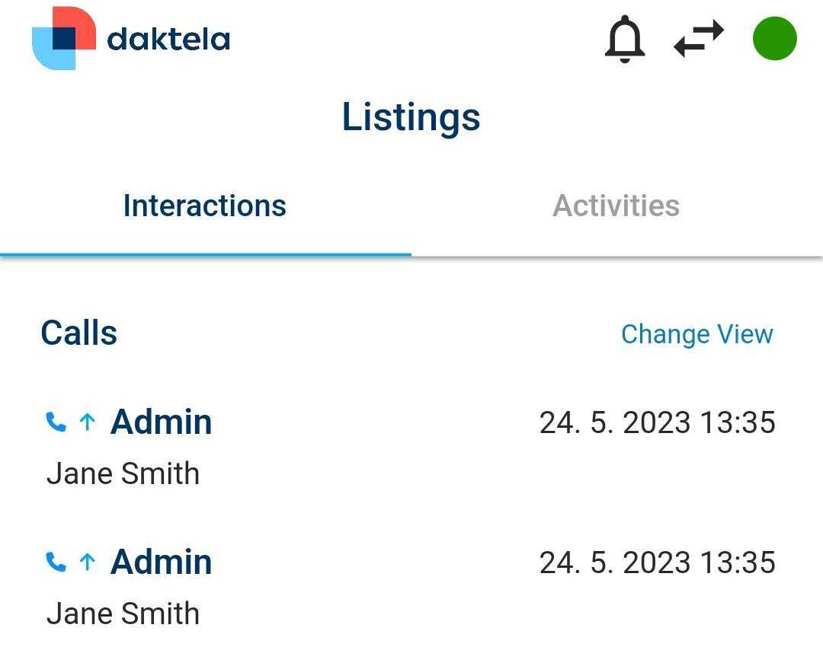This screenshot has height=666, width=823.
Task: Open the green availability status indicator
Action: click(x=774, y=38)
